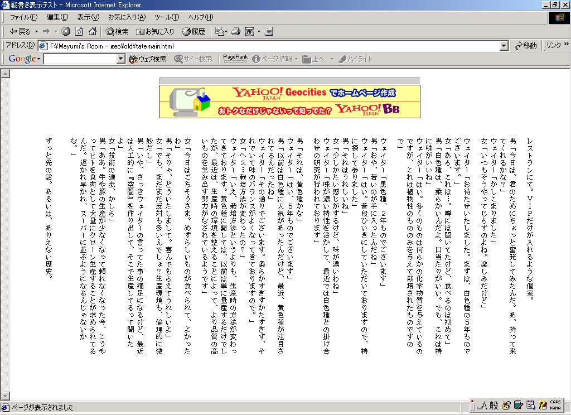Open the Edit (編集) menu

57,17
